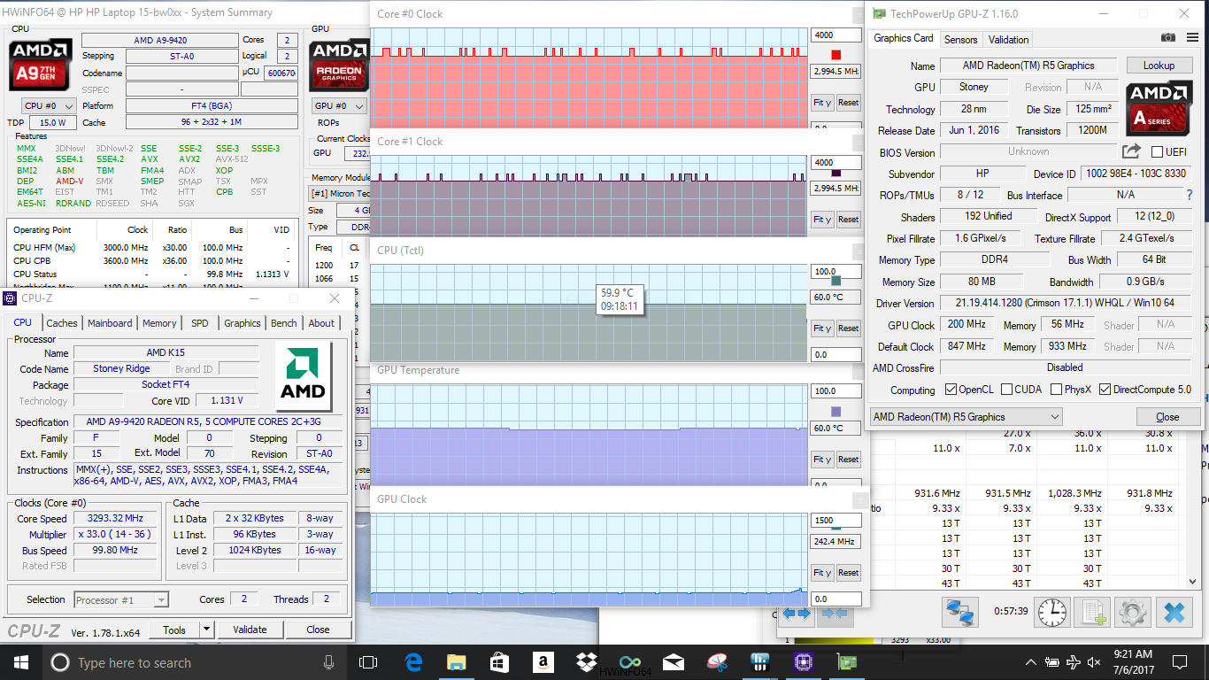This screenshot has height=680, width=1209.
Task: Click the GPU-Z Close button
Action: 1167,417
